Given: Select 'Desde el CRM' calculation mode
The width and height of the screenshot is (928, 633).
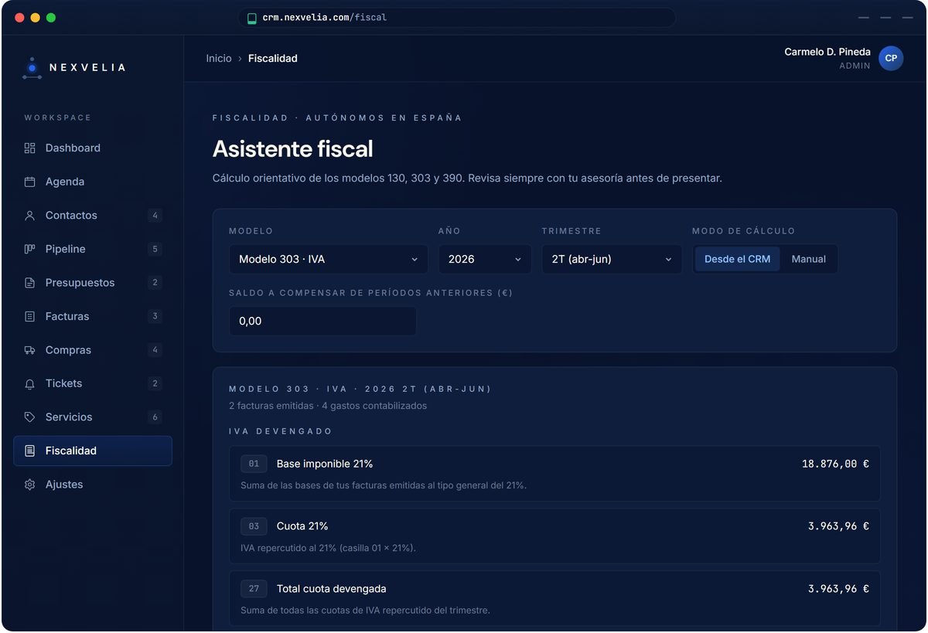Looking at the screenshot, I should [x=737, y=259].
